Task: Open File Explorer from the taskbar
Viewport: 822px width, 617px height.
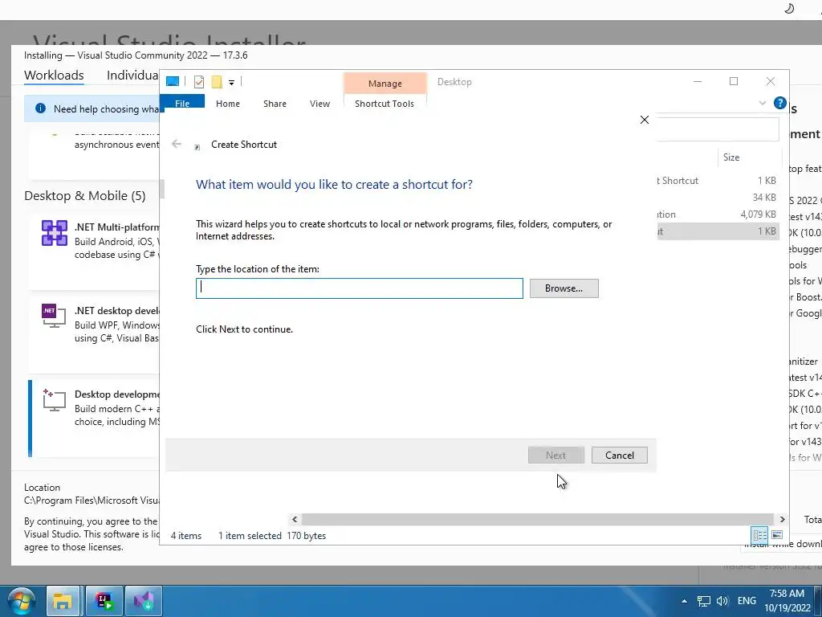Action: click(63, 601)
